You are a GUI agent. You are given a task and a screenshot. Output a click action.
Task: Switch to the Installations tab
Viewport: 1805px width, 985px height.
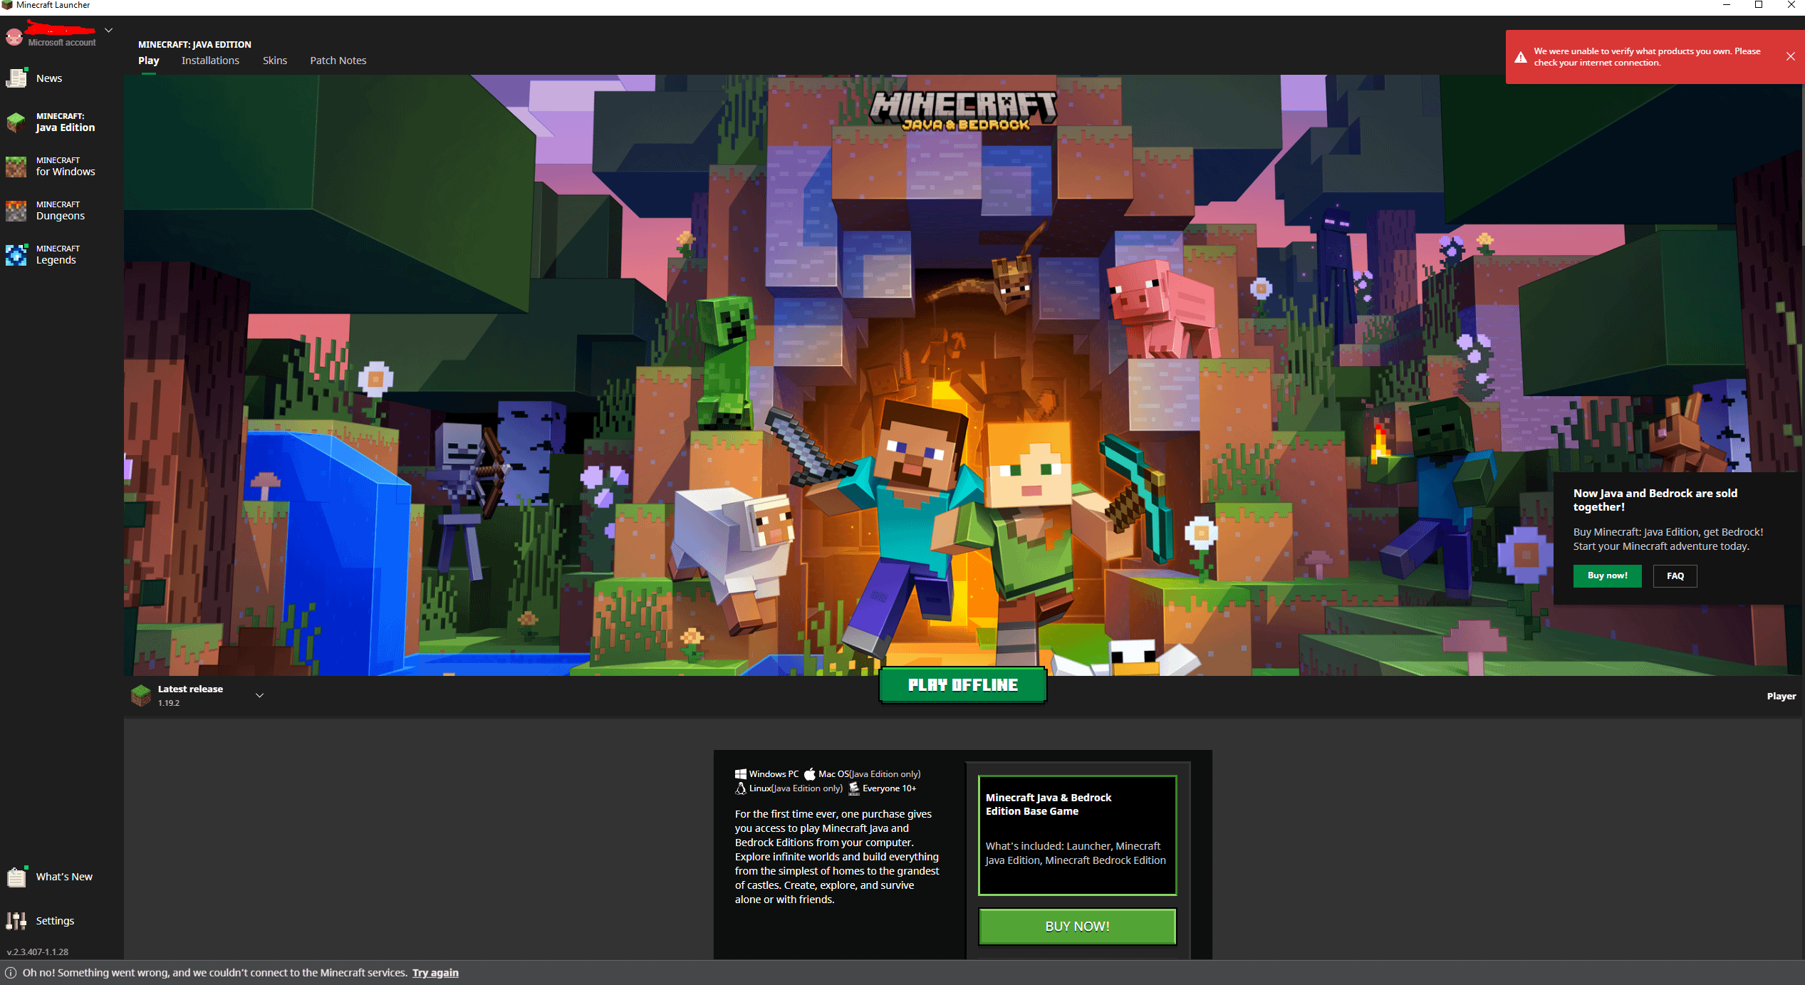[210, 61]
